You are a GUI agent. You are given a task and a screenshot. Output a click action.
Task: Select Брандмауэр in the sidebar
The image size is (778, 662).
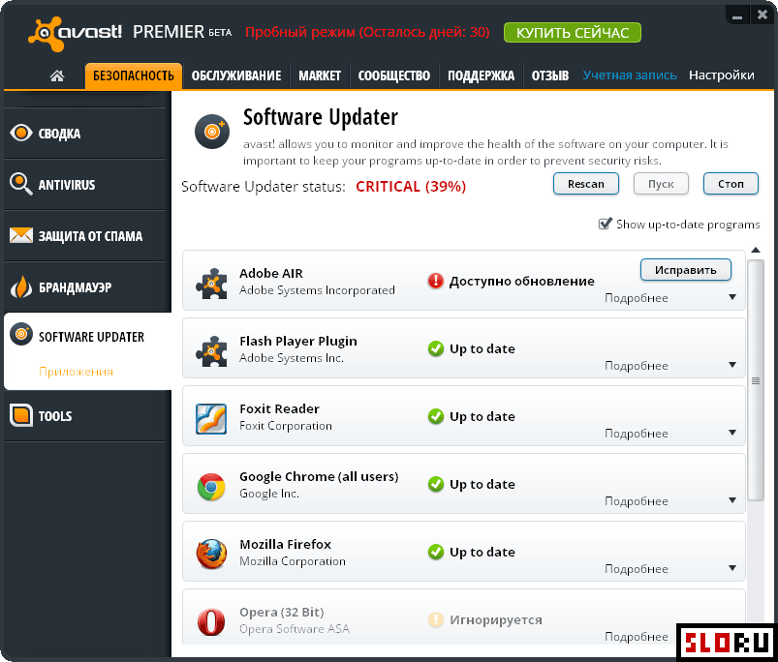pos(87,286)
